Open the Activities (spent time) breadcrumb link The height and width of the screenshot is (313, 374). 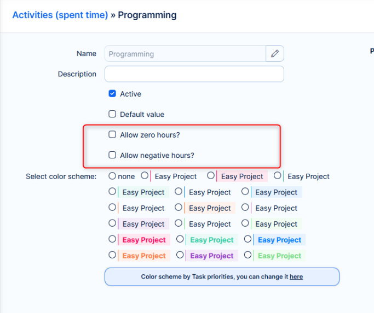pyautogui.click(x=60, y=15)
